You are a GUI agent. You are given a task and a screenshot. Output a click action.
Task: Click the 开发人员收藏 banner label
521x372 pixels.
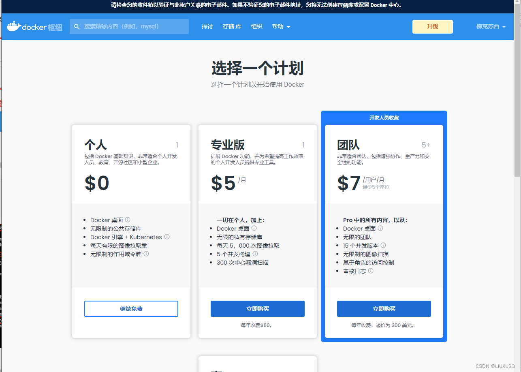pos(384,118)
